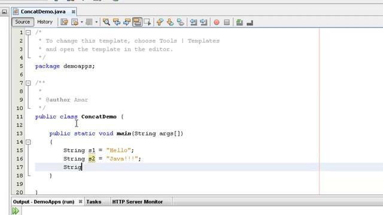Open the HTTP Server Monitor tab
The height and width of the screenshot is (215, 383).
(138, 202)
